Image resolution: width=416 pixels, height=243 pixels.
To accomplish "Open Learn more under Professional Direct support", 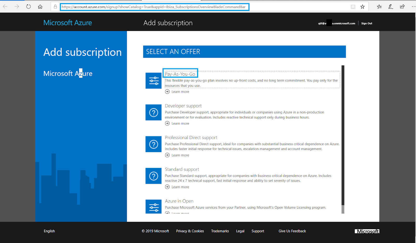I will tap(180, 155).
